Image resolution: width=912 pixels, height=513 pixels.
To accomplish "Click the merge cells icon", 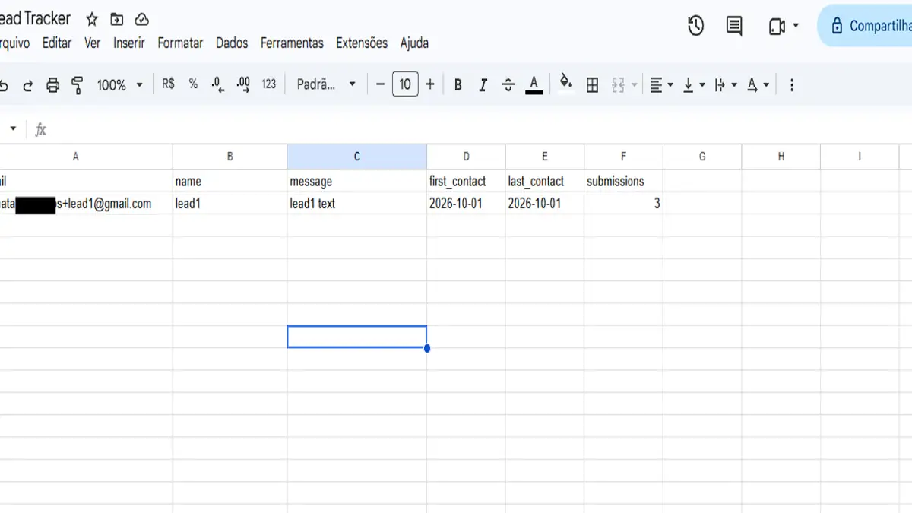I will click(617, 85).
